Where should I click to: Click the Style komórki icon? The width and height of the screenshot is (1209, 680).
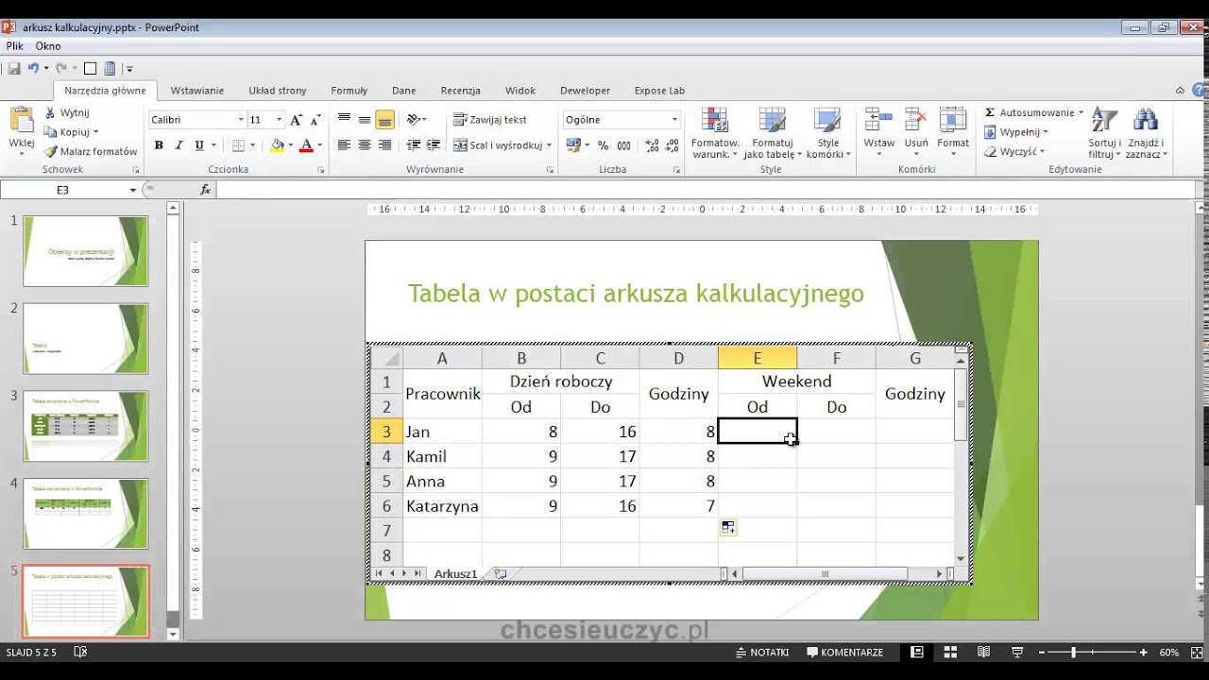(x=827, y=120)
